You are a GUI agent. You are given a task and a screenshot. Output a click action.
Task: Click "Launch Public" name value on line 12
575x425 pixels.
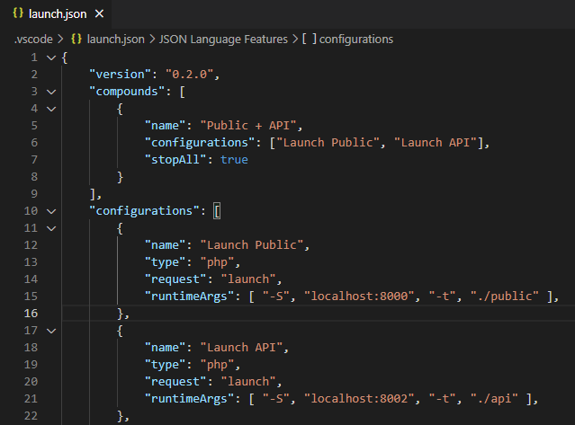click(252, 245)
